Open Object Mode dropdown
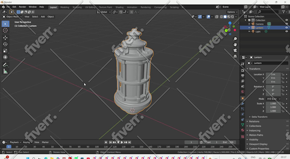290x159 pixels. click(x=12, y=17)
